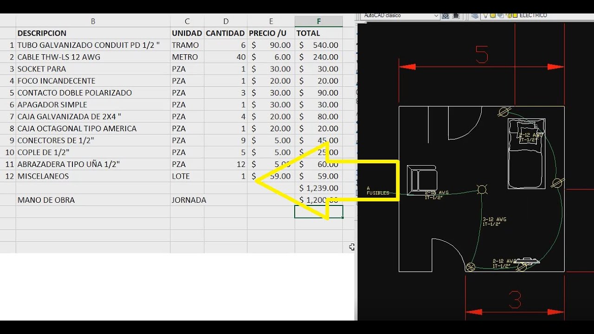Click the A FUSIBLES label in drawing

pyautogui.click(x=378, y=191)
